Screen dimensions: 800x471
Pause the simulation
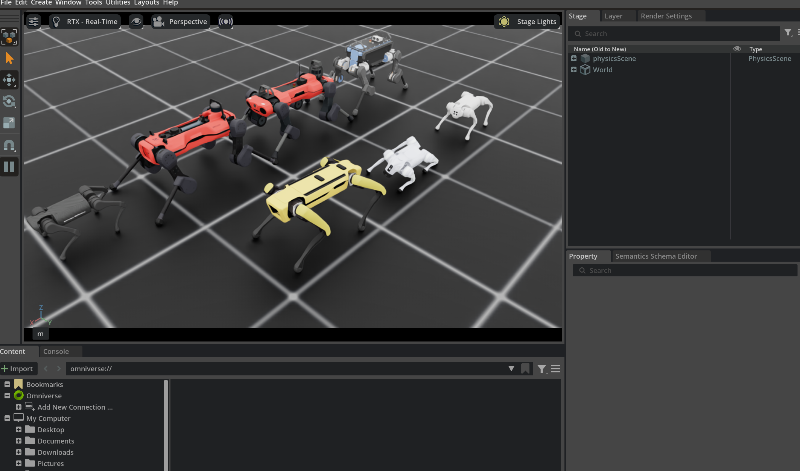click(9, 167)
